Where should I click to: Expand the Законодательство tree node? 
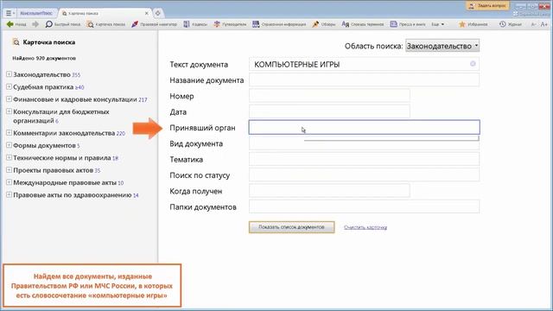(9, 74)
